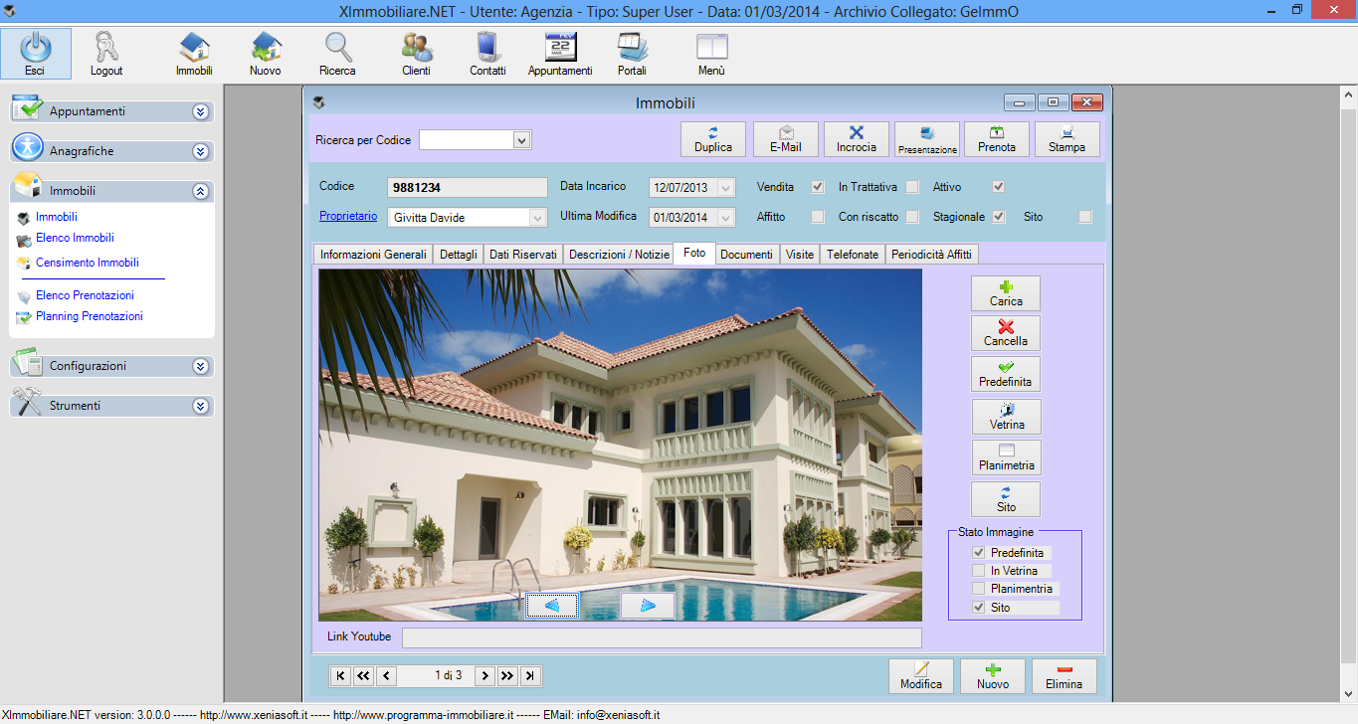Click Elimina record button
The height and width of the screenshot is (724, 1358).
coord(1065,676)
